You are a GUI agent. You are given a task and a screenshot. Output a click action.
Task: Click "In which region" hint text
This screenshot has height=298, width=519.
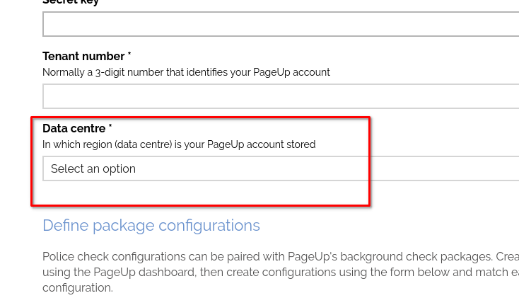pos(76,144)
